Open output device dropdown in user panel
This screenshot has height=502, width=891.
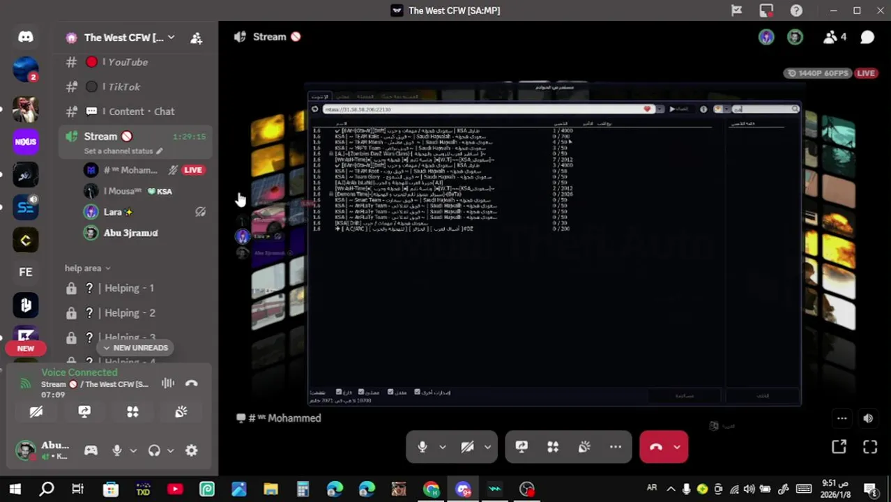point(170,451)
